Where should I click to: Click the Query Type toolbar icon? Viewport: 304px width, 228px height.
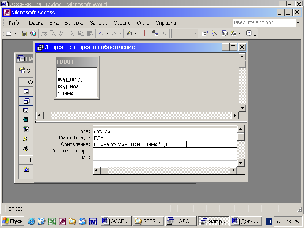coord(129,33)
